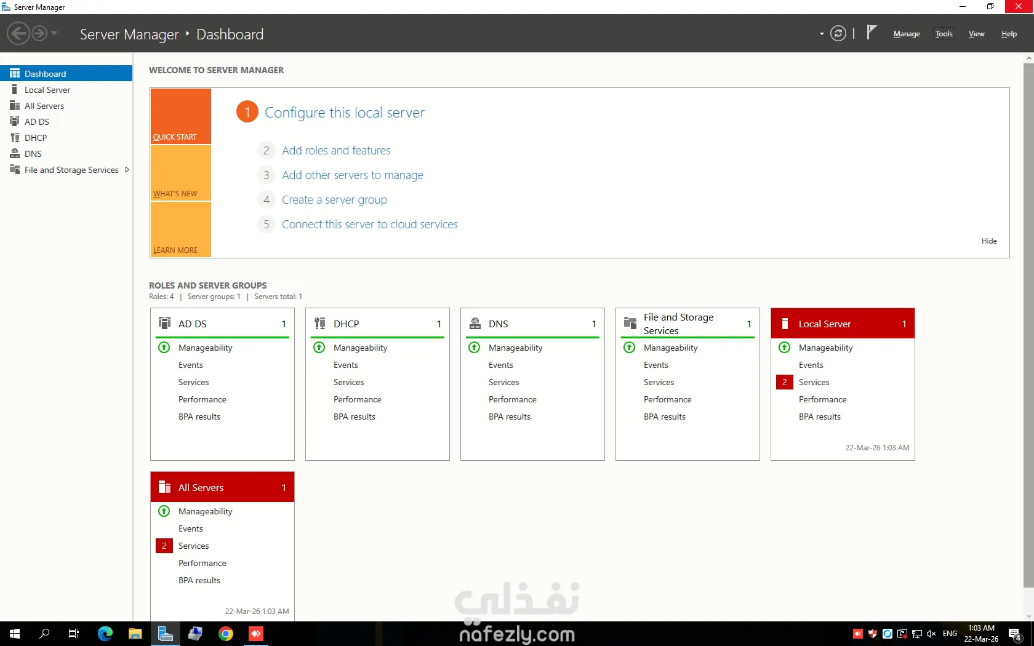The width and height of the screenshot is (1034, 646).
Task: Click green Manageability icon in File and Storage tile
Action: 630,348
